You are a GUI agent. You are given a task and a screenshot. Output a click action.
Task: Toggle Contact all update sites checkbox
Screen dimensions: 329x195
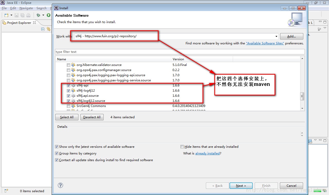tap(57, 160)
